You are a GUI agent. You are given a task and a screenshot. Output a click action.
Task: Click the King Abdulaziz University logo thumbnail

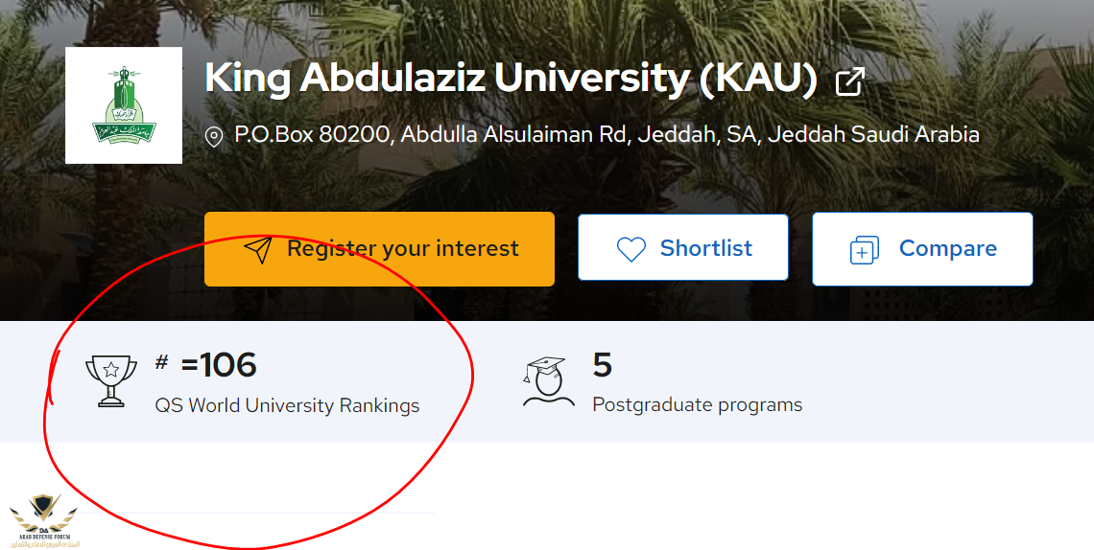(123, 105)
